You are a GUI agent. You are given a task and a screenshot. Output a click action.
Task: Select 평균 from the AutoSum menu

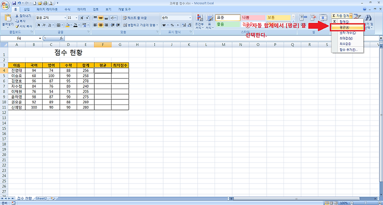347,27
